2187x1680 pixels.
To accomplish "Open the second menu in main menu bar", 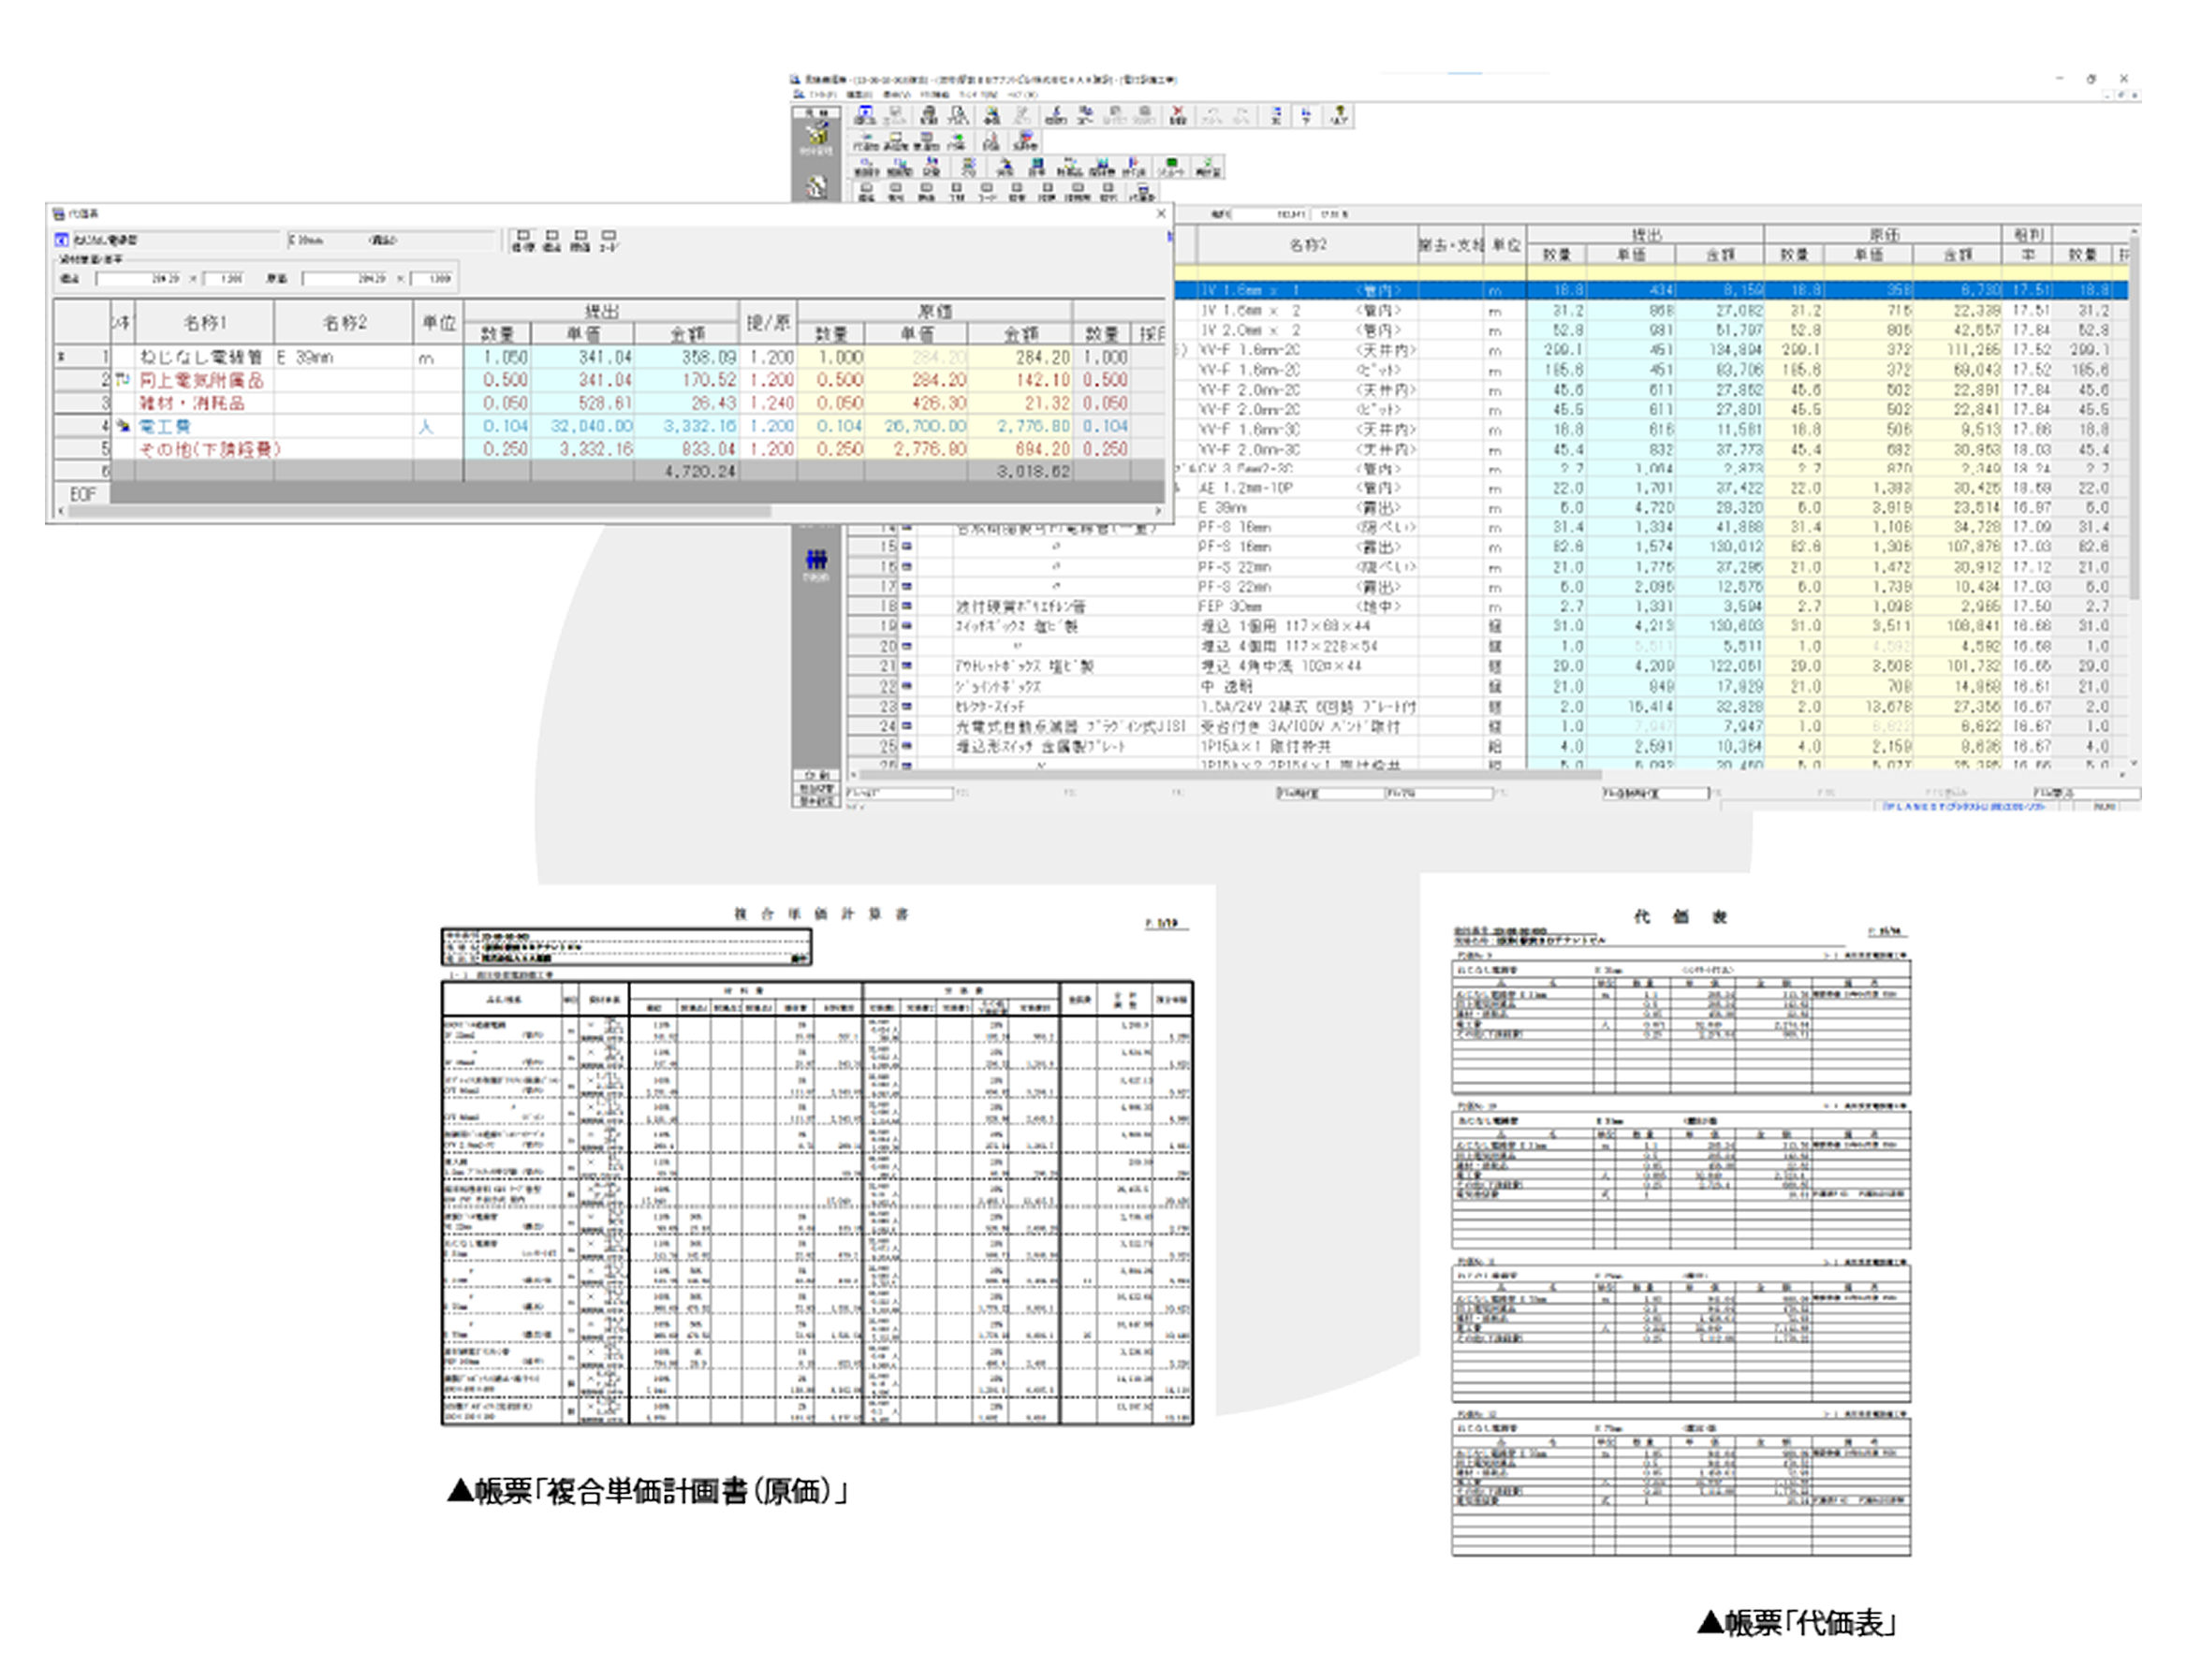I will pos(860,95).
